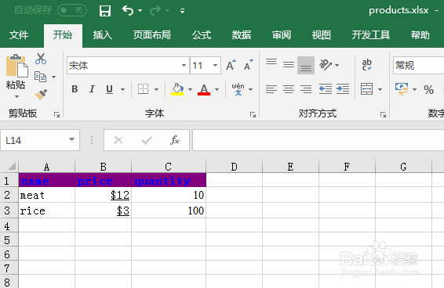Expand the fill color palette arrow
The image size is (444, 288).
pos(190,89)
